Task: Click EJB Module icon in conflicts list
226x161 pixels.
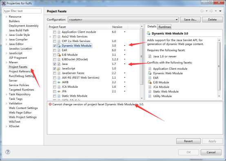Action: [150, 82]
